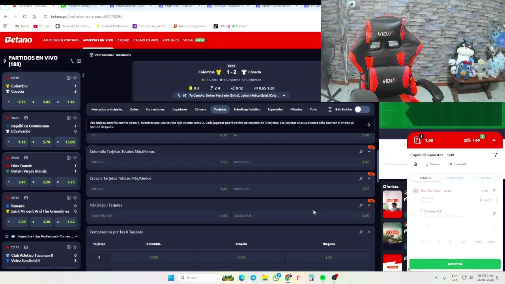Open WhatsApp from the taskbar
The height and width of the screenshot is (284, 505).
277,278
